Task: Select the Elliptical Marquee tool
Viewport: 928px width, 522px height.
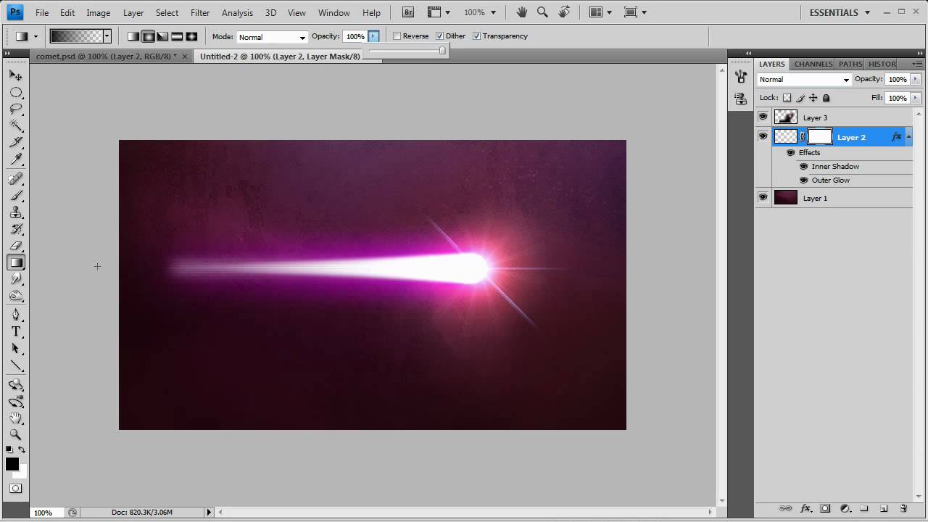Action: tap(16, 93)
